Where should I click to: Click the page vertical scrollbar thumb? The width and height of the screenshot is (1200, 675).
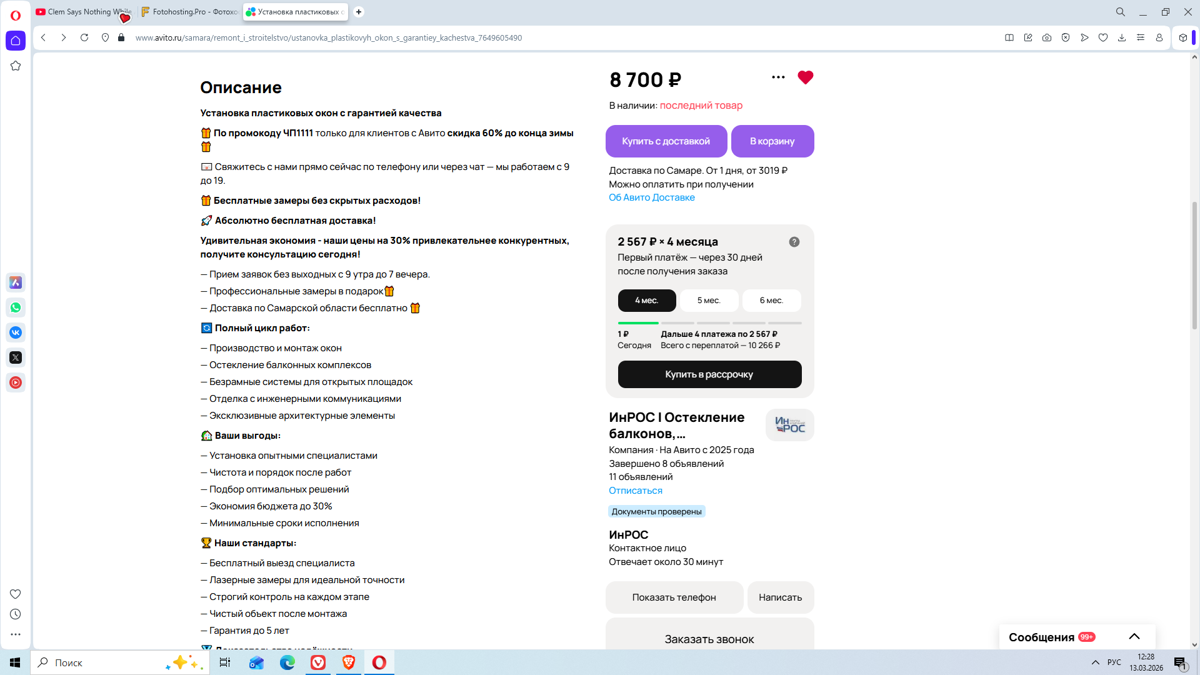1194,265
